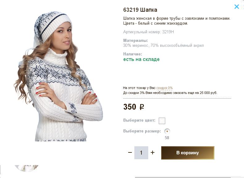
Task: Click the materials composition text
Action: (163, 46)
